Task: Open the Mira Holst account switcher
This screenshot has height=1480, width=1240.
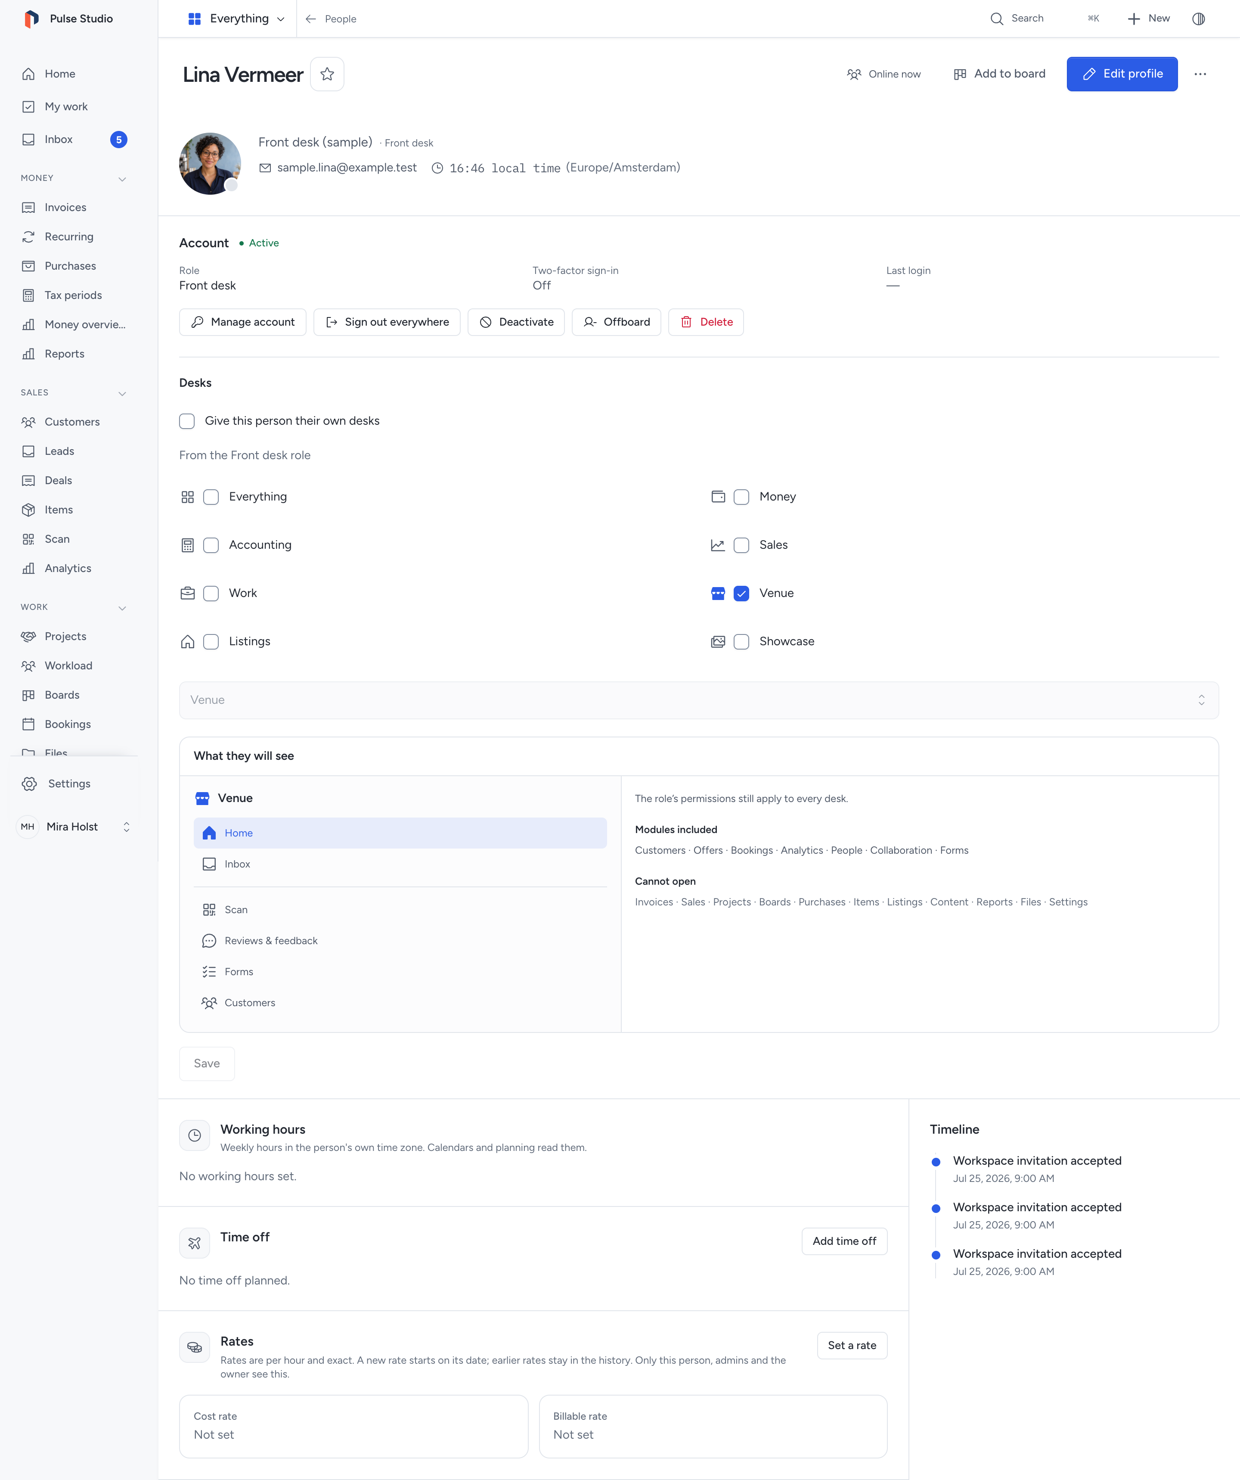Action: coord(74,827)
